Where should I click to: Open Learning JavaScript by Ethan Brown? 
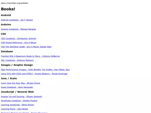(17, 105)
